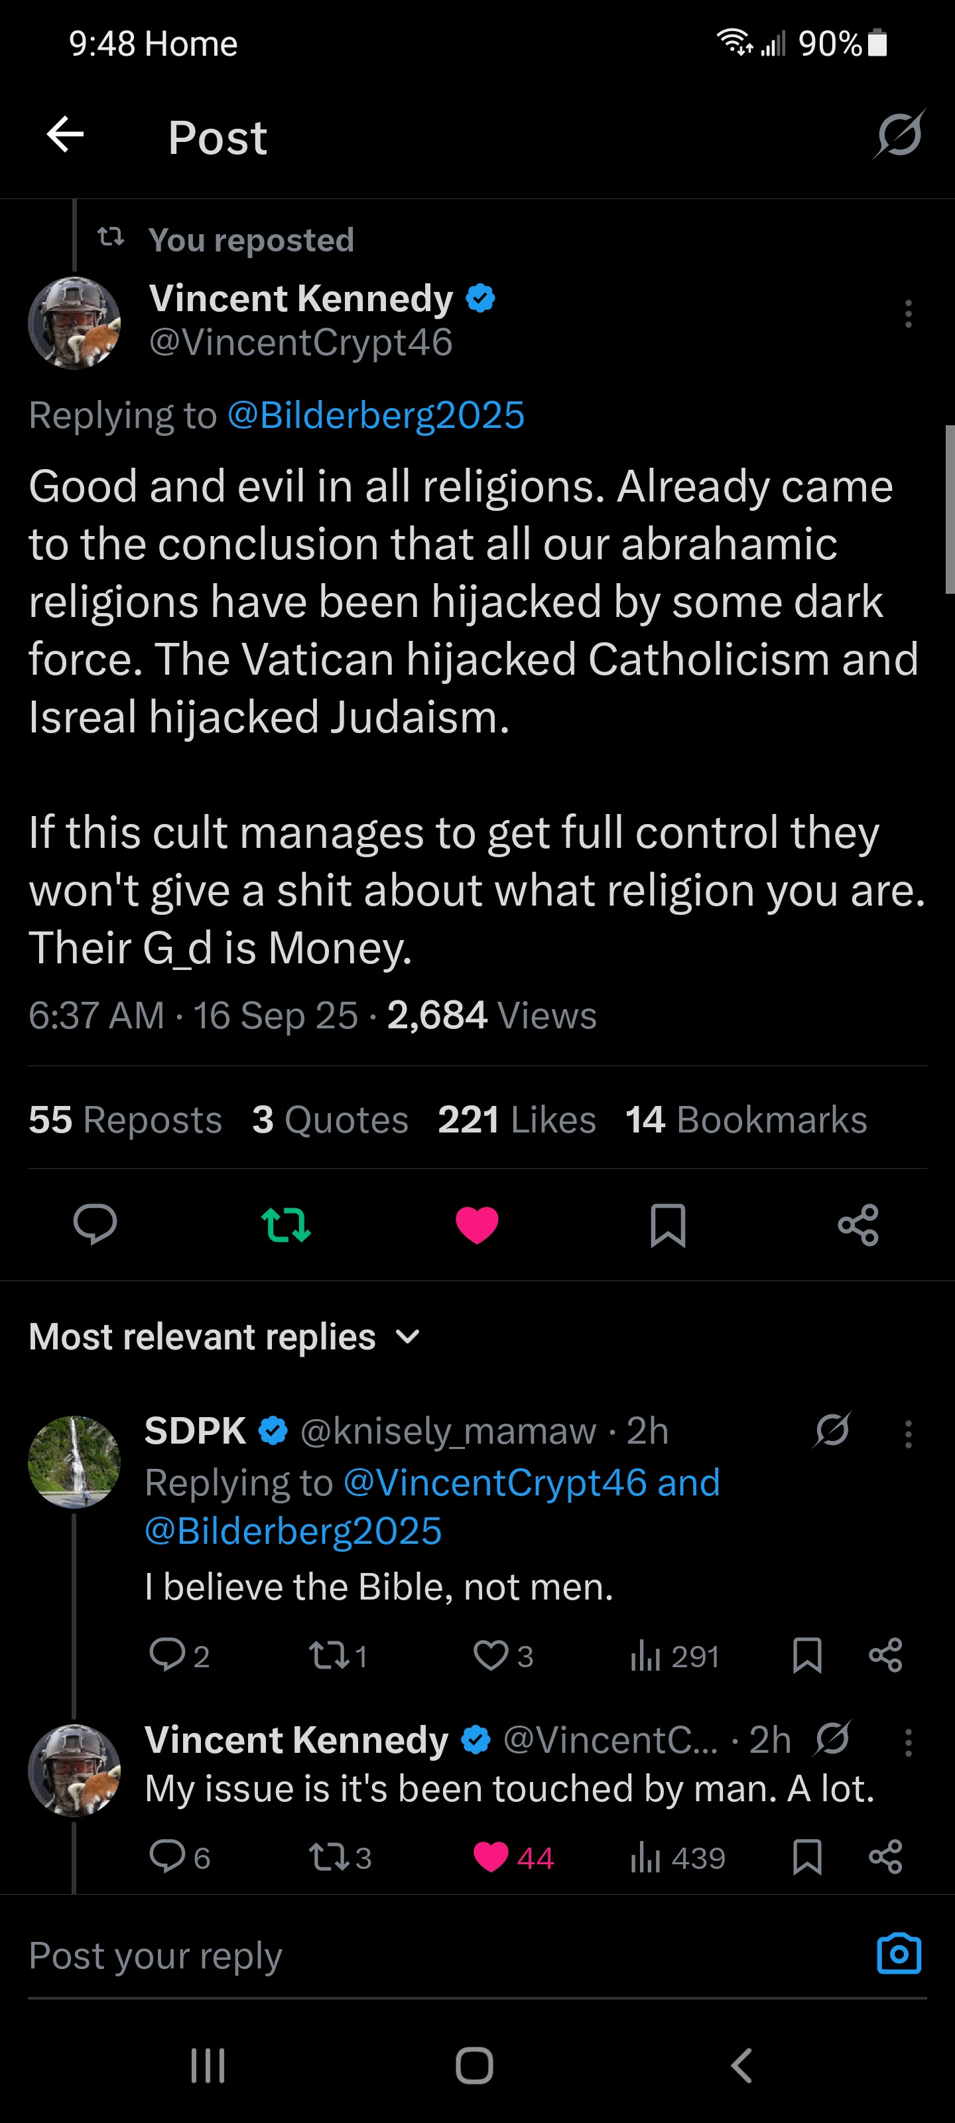The width and height of the screenshot is (955, 2123).
Task: Share the main post via share icon
Action: 858,1225
